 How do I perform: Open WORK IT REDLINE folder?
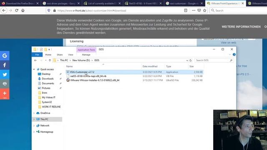point(51,107)
